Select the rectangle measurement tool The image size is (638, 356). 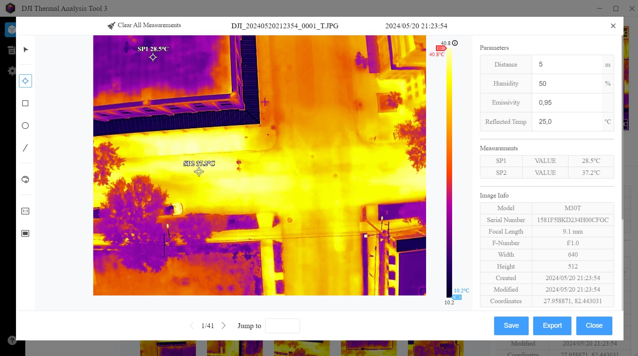[x=25, y=103]
